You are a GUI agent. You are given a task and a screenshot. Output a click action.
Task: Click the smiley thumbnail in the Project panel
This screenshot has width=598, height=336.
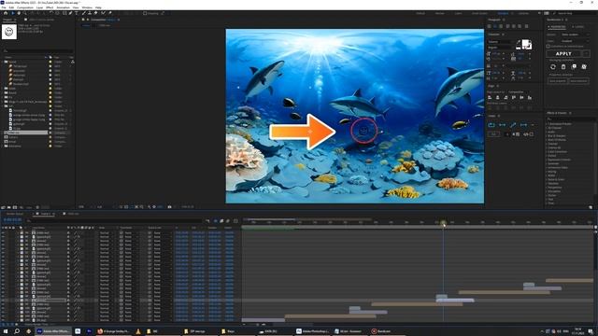click(x=9, y=32)
